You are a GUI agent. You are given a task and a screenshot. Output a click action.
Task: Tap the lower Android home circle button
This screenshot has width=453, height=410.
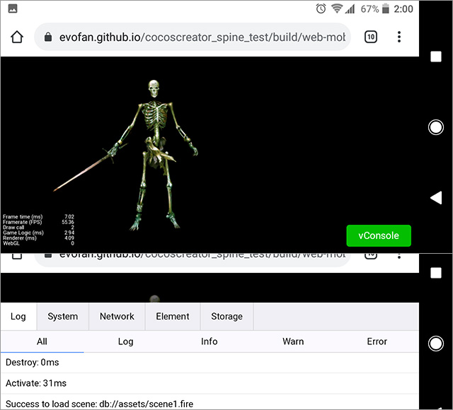436,344
